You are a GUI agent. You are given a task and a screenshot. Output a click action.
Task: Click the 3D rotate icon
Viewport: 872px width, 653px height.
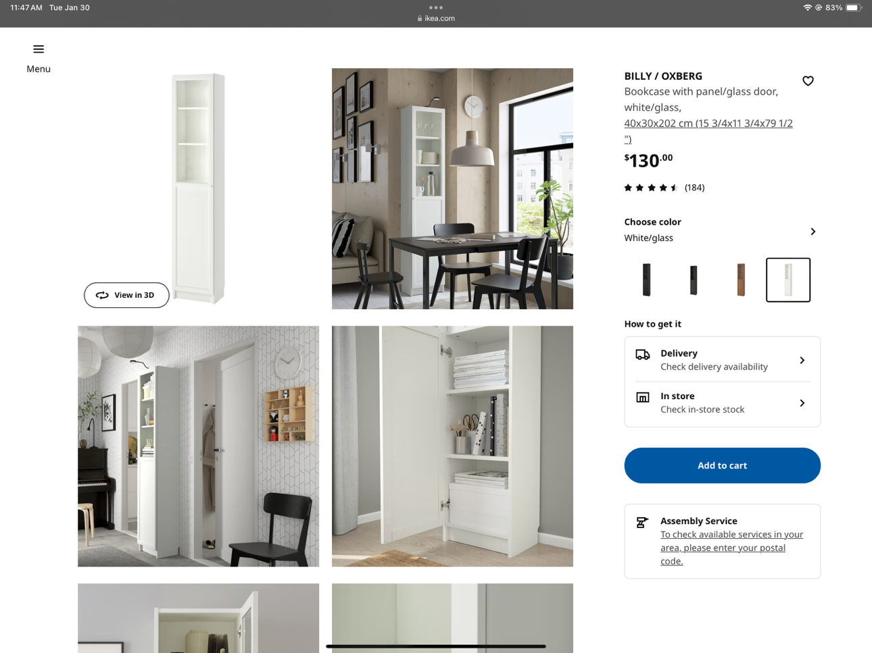point(102,295)
